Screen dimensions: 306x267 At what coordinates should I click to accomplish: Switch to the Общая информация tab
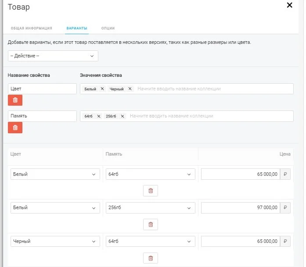[32, 28]
